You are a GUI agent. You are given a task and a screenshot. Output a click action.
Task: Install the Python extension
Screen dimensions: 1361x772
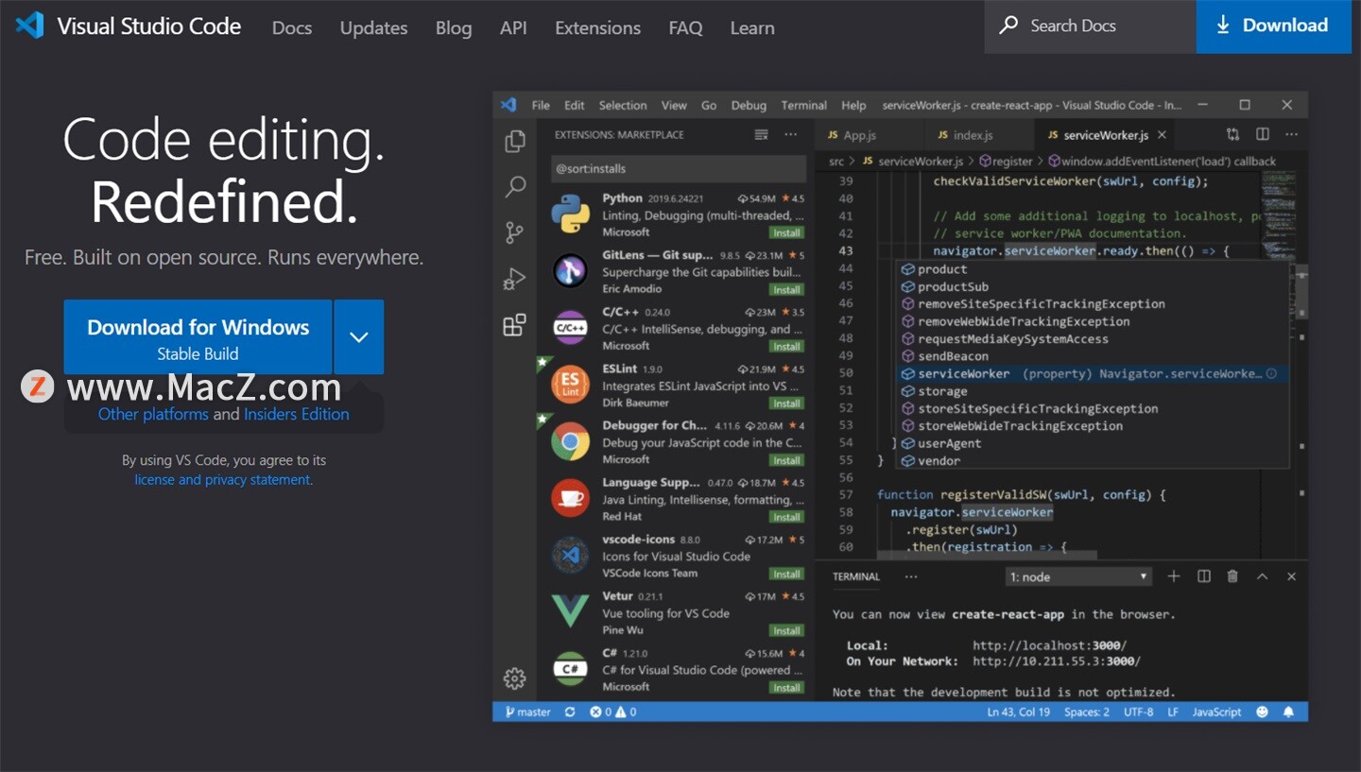(x=786, y=232)
